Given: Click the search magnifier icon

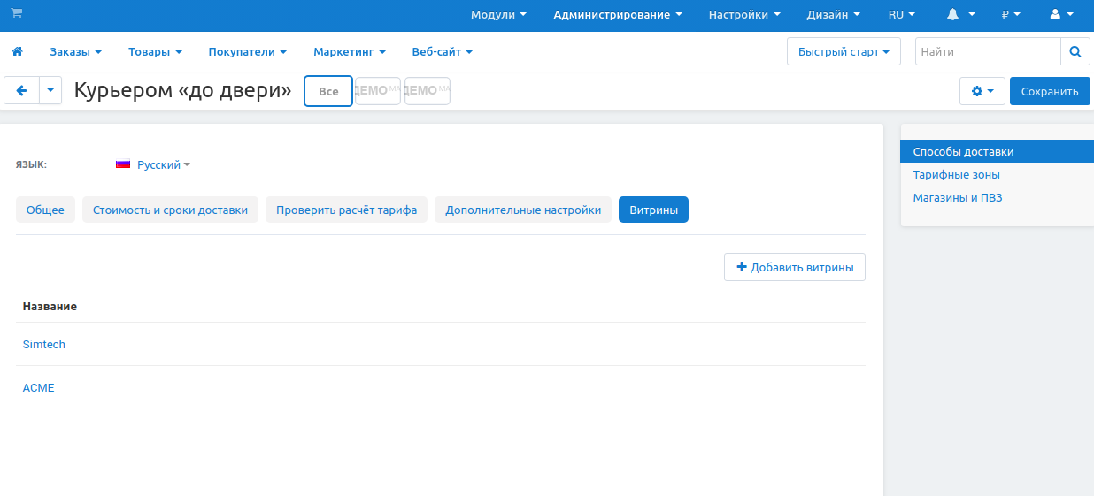Looking at the screenshot, I should point(1075,52).
